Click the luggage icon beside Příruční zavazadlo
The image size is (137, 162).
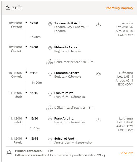[9, 153]
